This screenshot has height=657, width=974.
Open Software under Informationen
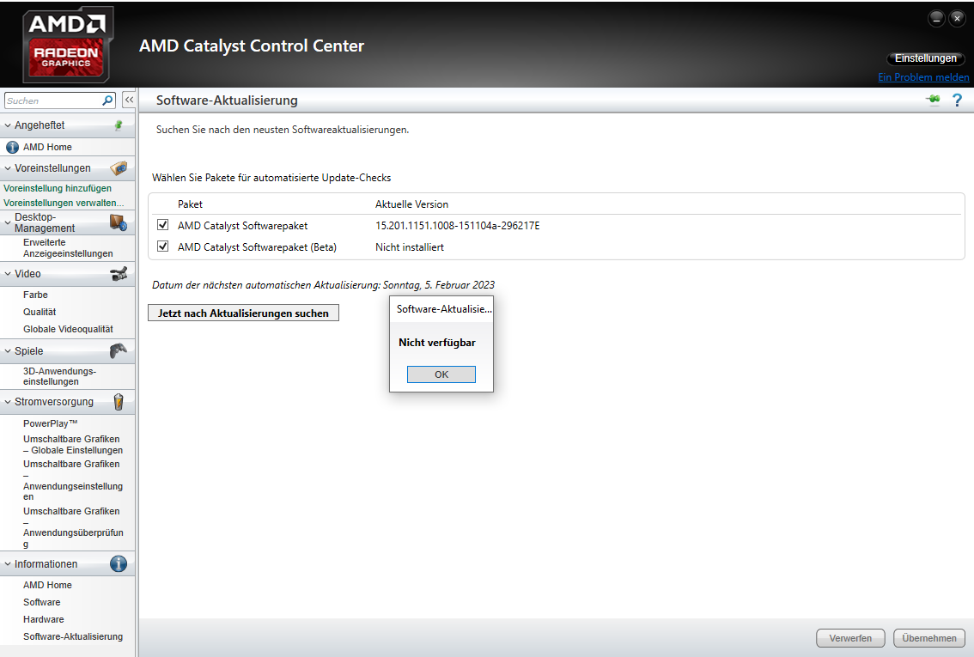coord(41,602)
